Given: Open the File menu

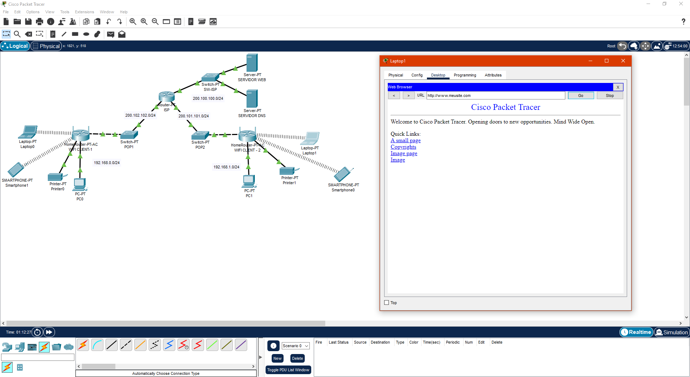Looking at the screenshot, I should (x=6, y=12).
